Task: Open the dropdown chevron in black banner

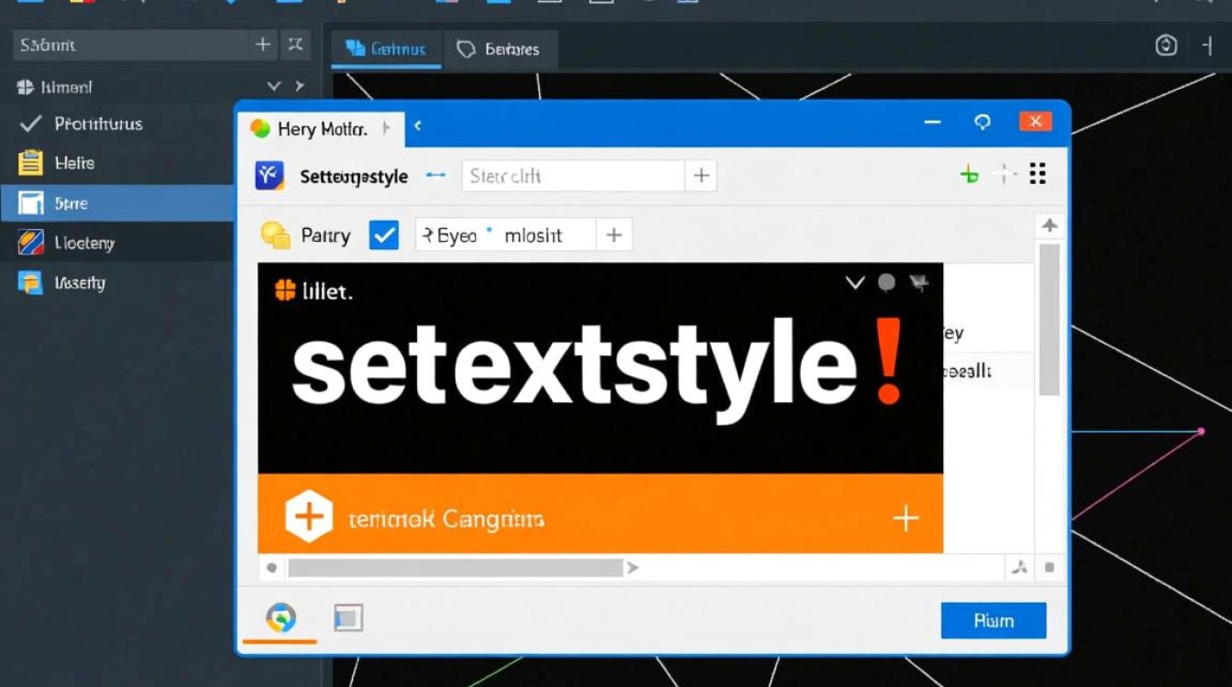Action: click(x=854, y=283)
